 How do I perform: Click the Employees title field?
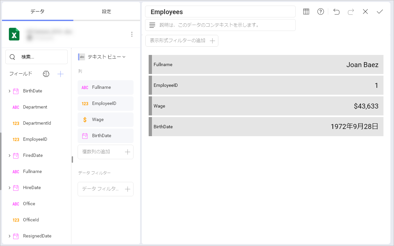(x=220, y=12)
